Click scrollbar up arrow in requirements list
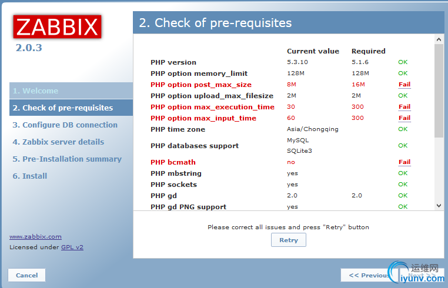The height and width of the screenshot is (288, 448). coord(439,40)
